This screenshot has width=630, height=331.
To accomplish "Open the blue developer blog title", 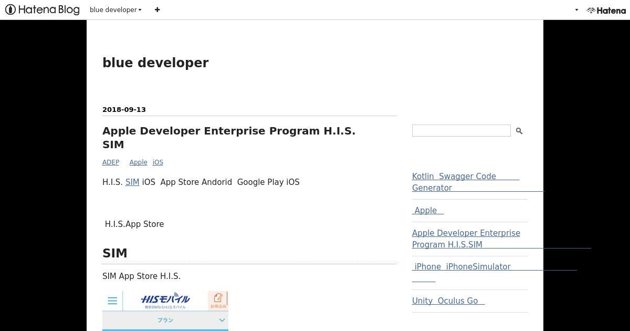I will coord(155,63).
